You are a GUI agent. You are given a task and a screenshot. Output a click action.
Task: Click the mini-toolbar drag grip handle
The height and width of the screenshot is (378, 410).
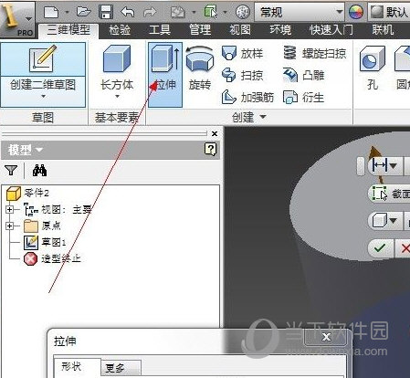pos(361,166)
